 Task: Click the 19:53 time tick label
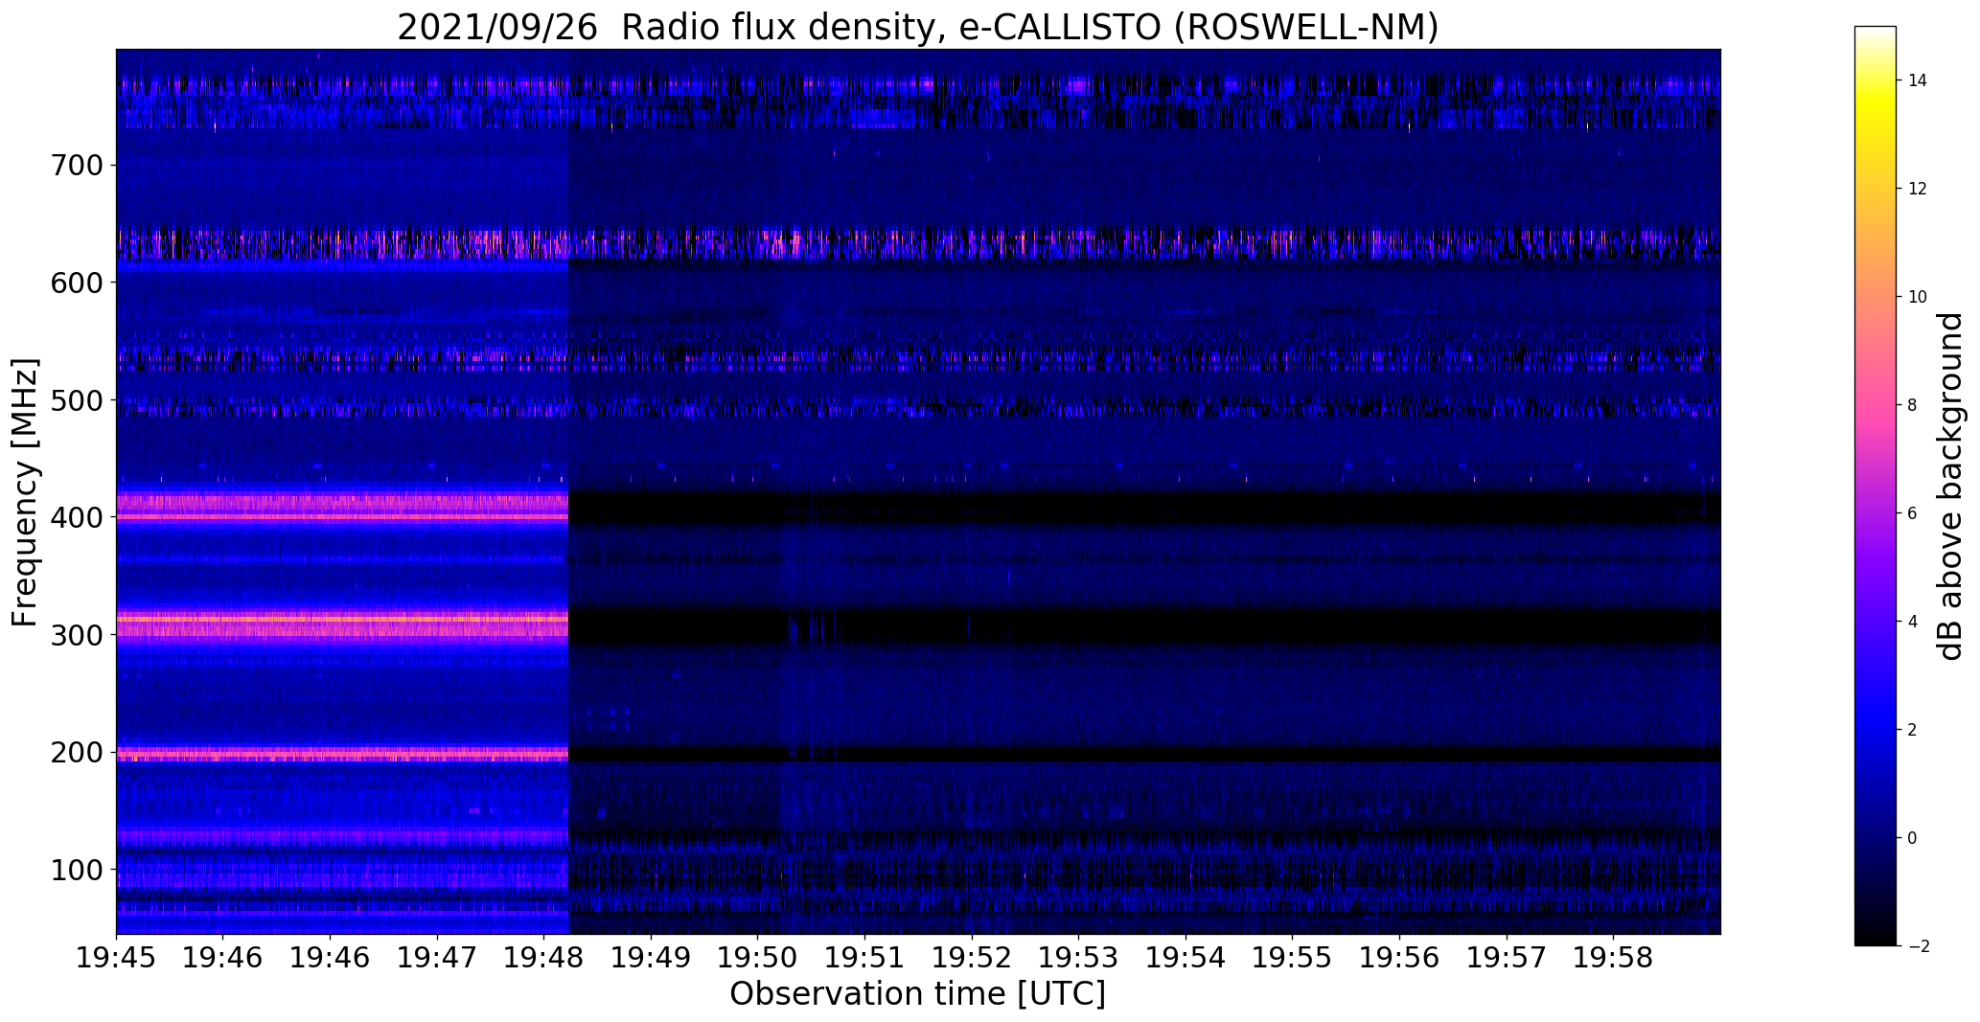pos(1078,957)
